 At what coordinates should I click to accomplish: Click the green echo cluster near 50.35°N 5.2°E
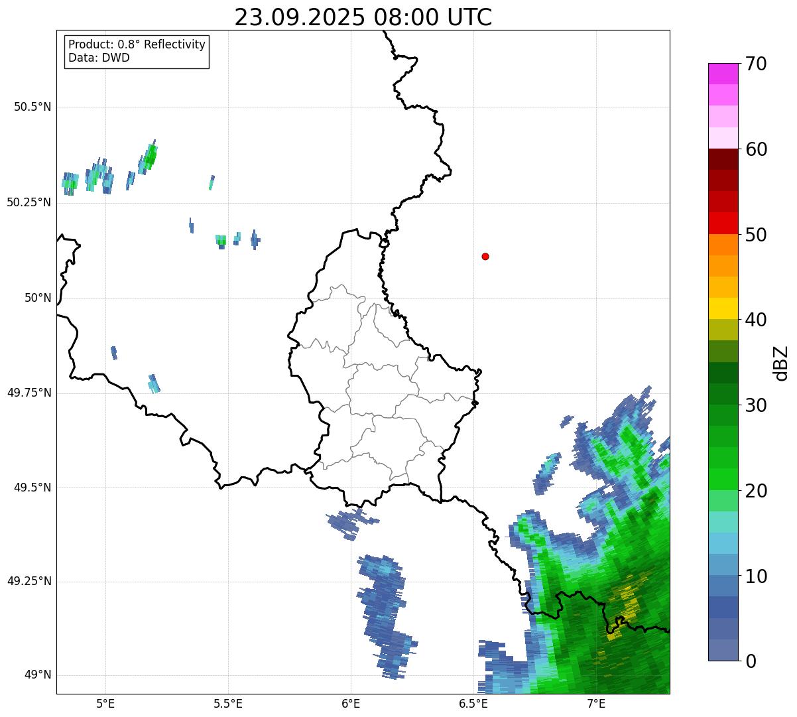point(148,158)
